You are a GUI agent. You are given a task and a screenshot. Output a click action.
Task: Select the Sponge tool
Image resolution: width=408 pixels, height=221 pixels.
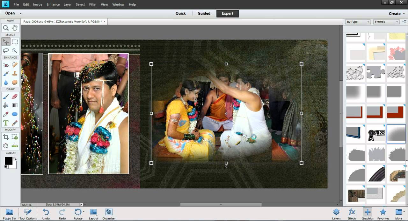click(15, 82)
